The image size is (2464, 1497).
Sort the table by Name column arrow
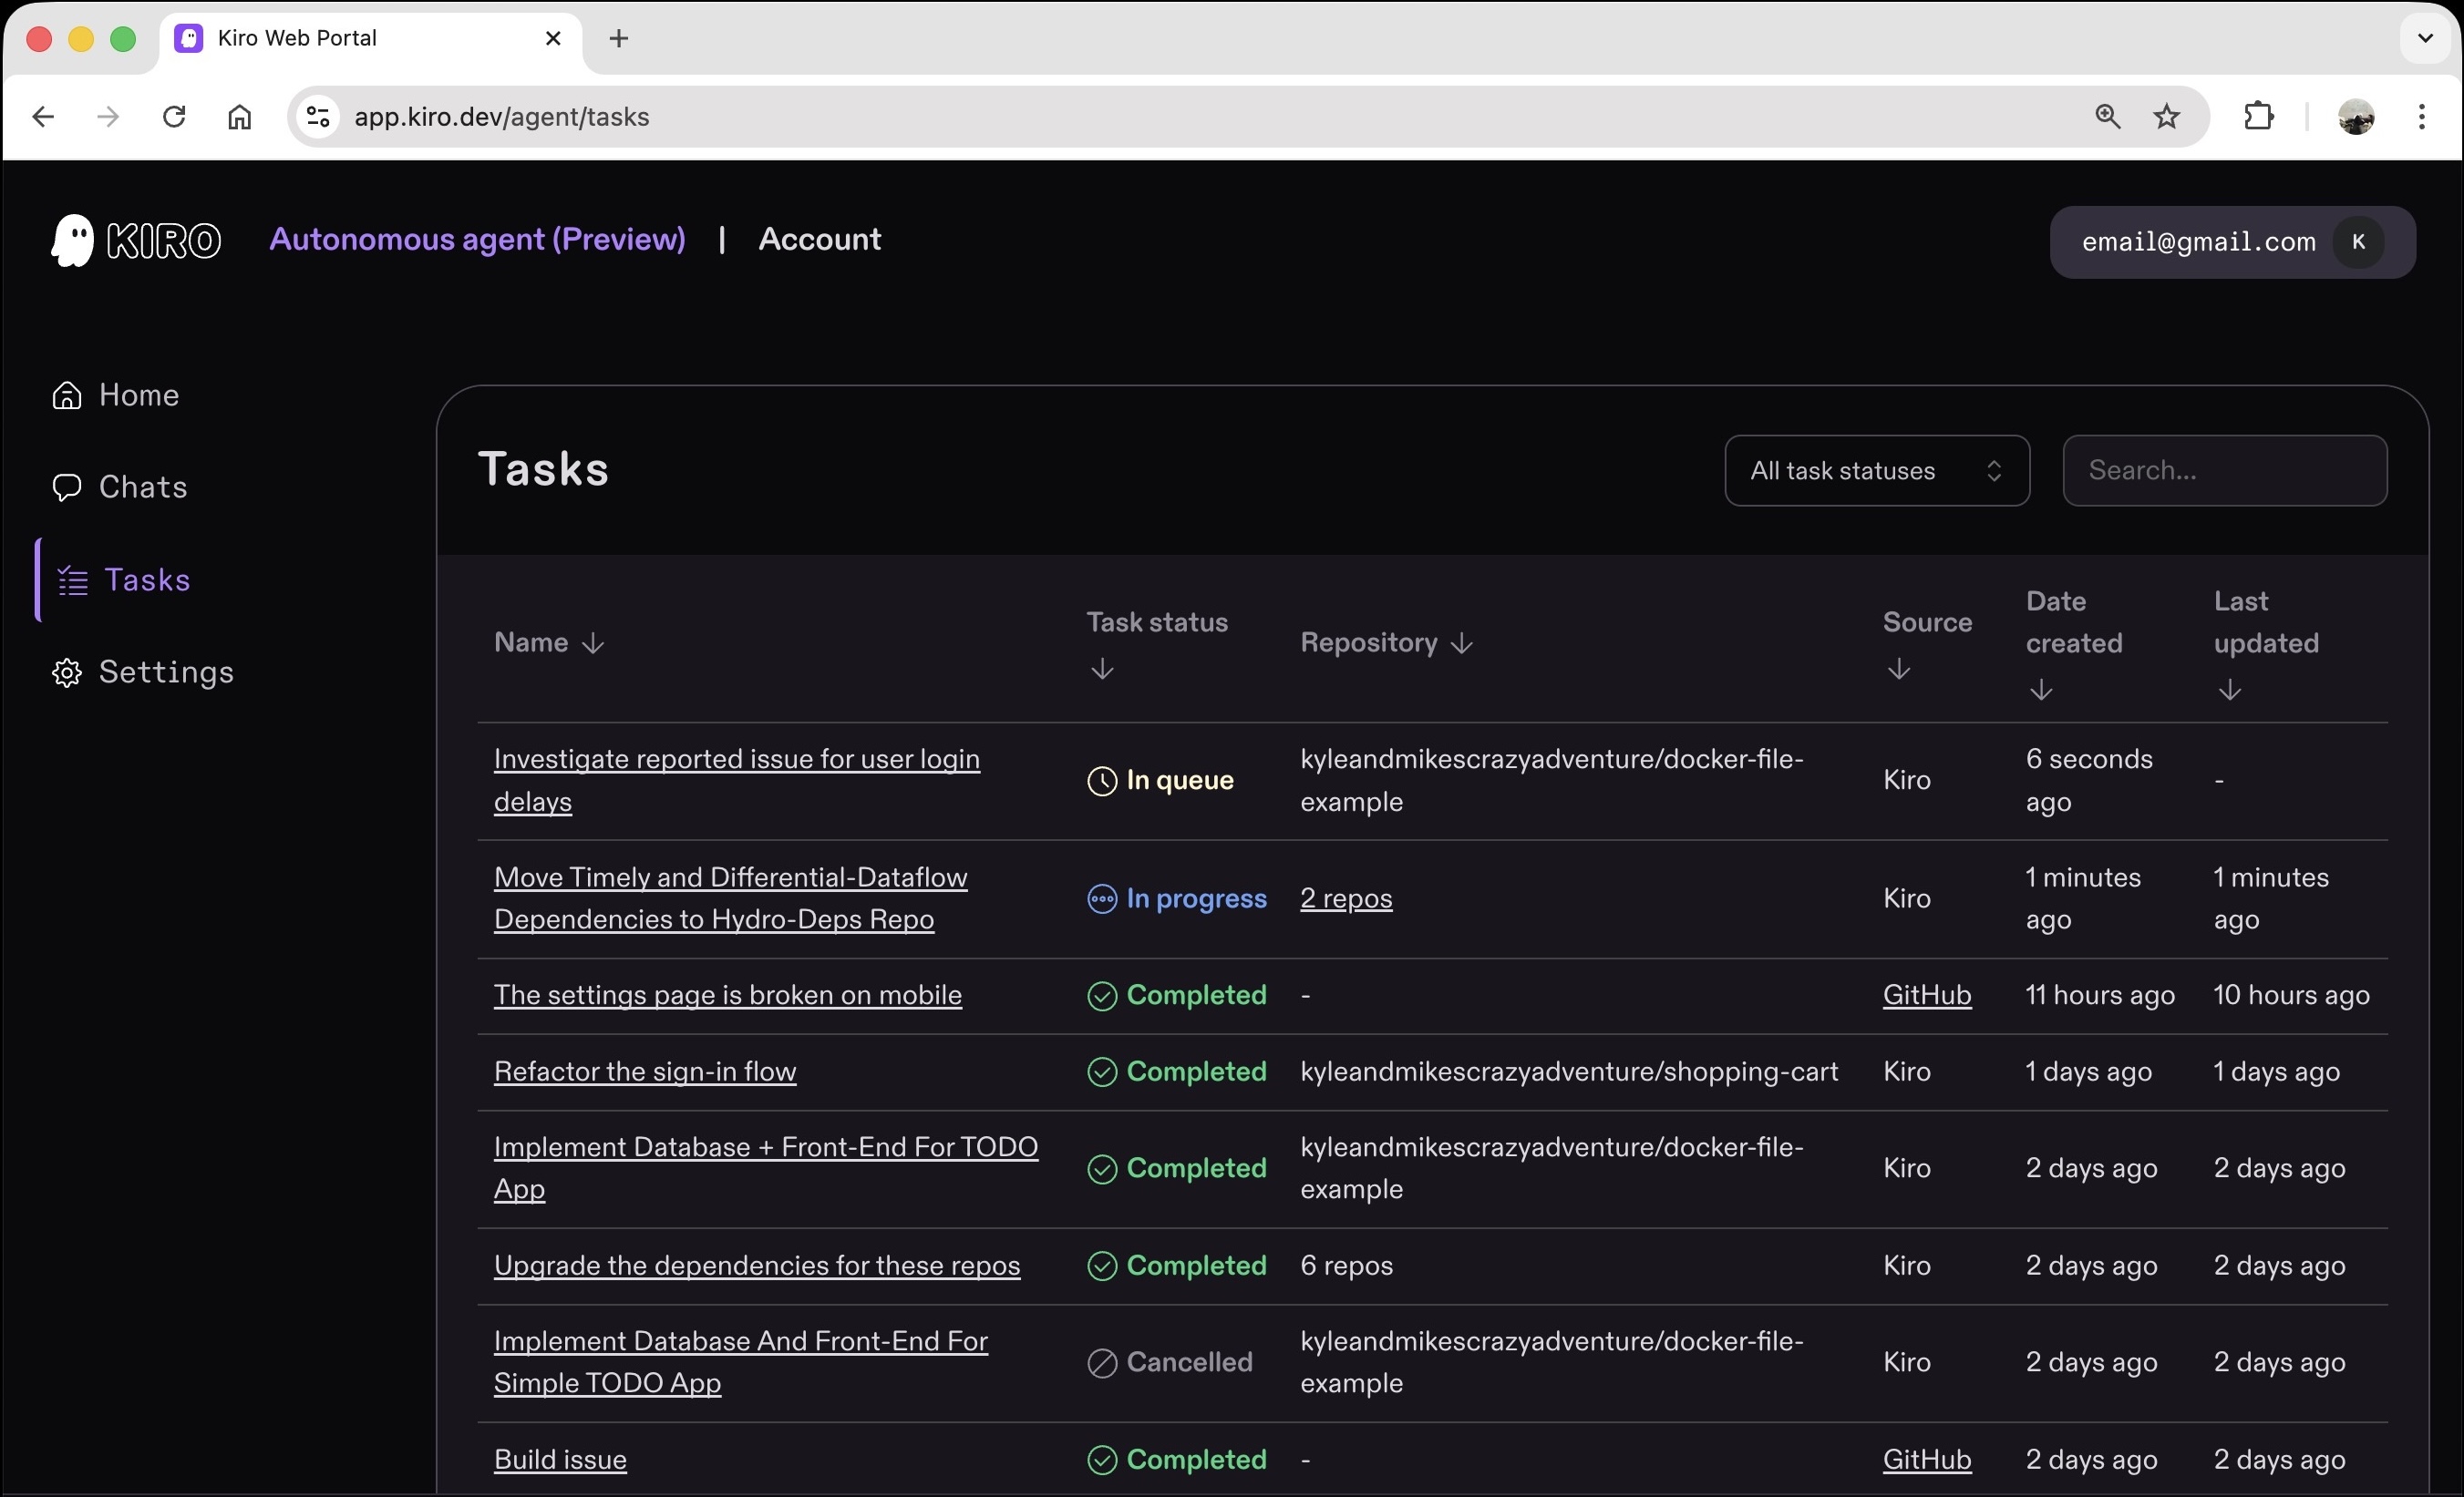(x=593, y=643)
